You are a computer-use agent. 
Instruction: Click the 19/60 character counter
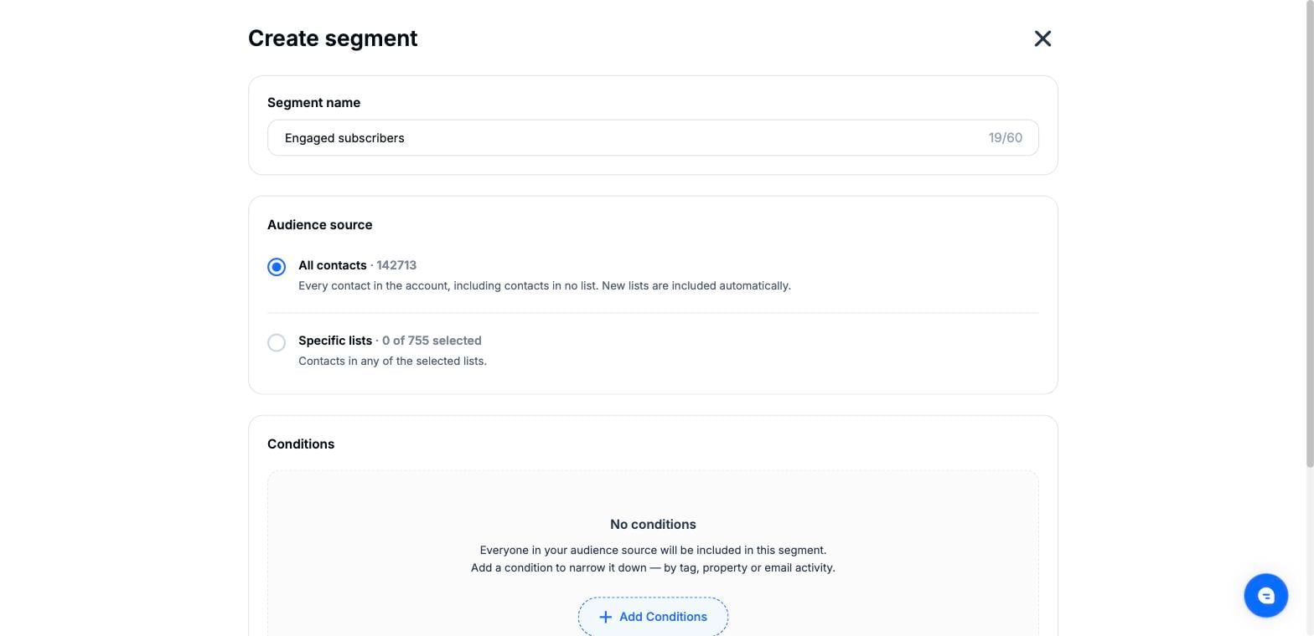[1006, 138]
